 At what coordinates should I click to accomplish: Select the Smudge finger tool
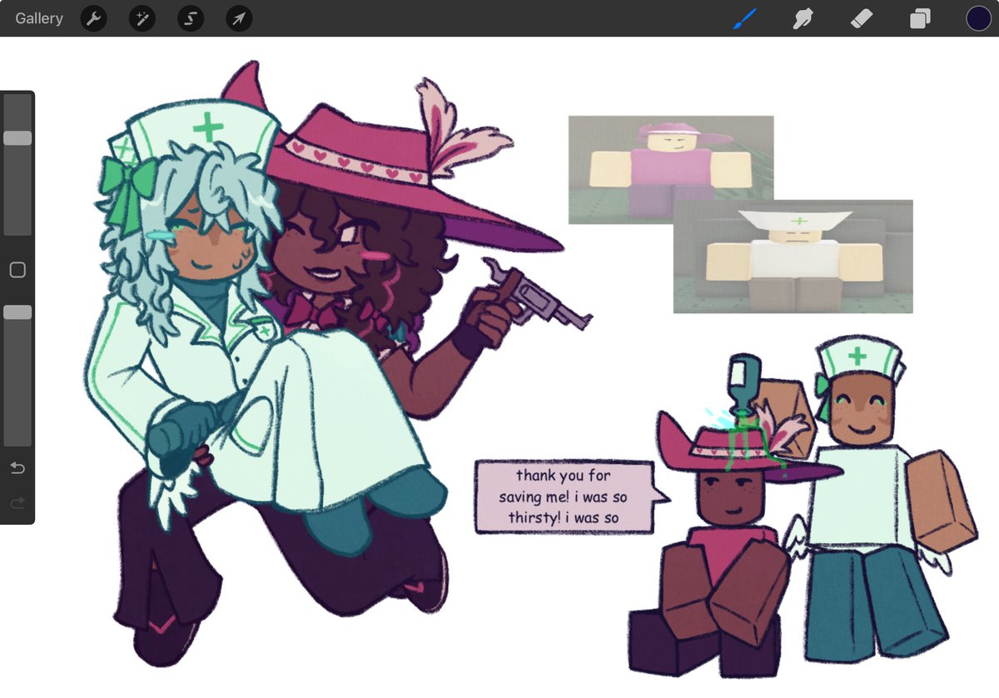(x=803, y=18)
